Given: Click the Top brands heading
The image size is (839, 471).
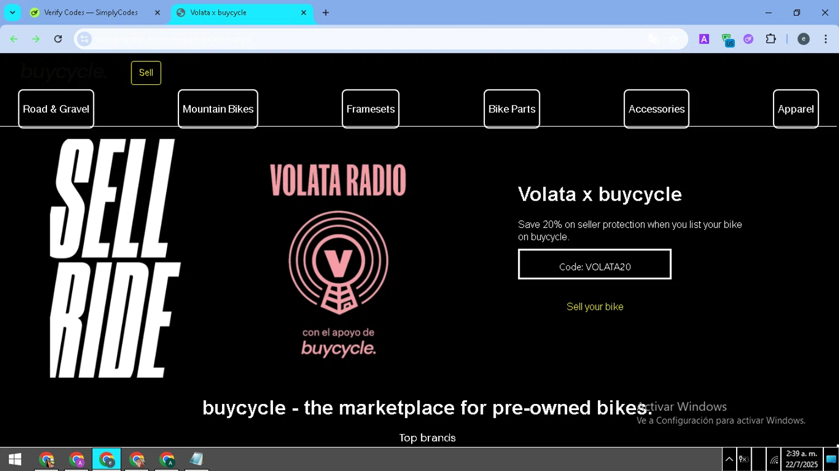Looking at the screenshot, I should (x=427, y=438).
